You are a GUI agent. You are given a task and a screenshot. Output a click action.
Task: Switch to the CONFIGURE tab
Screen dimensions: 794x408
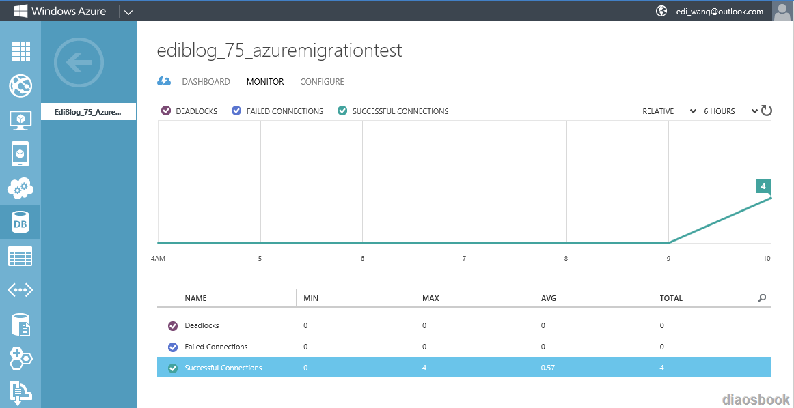coord(322,81)
